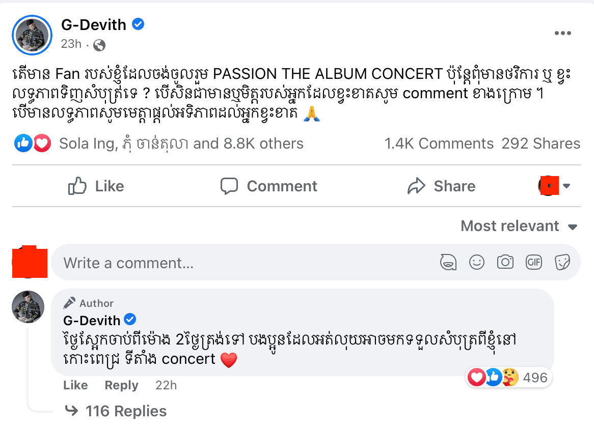Click the reaction emojis under the post
The height and width of the screenshot is (428, 594).
33,144
